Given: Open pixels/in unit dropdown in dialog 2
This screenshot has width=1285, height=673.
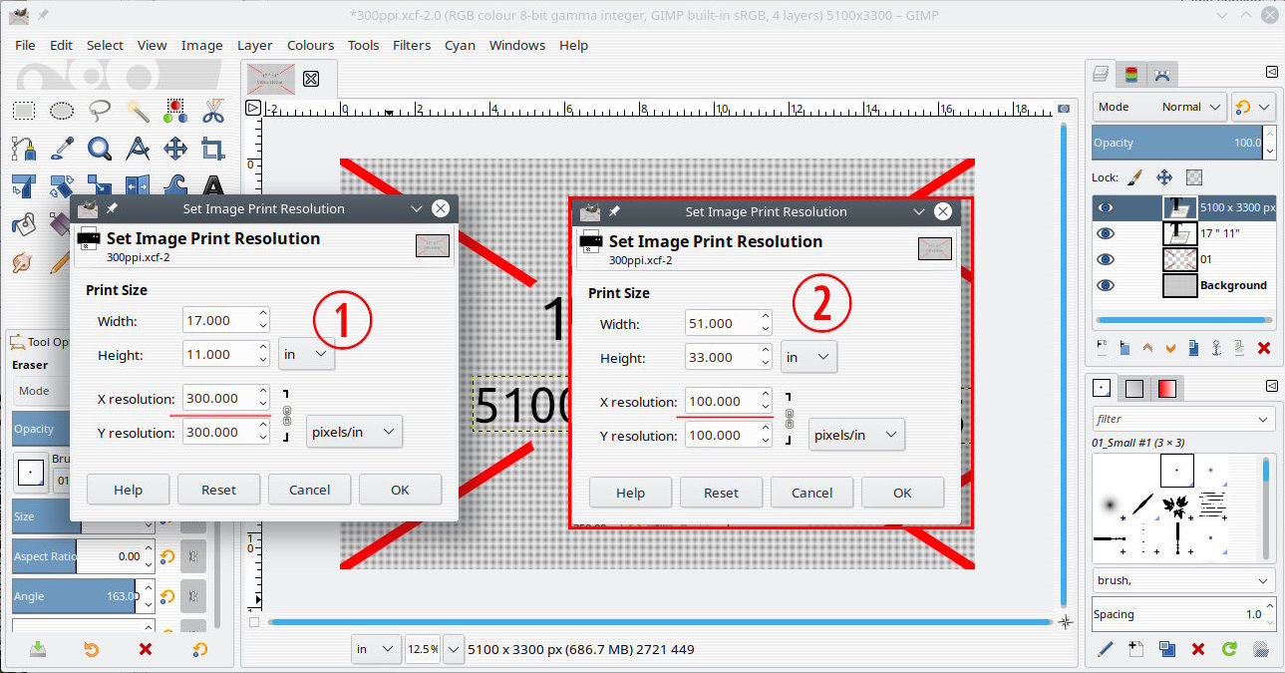Looking at the screenshot, I should pyautogui.click(x=856, y=435).
